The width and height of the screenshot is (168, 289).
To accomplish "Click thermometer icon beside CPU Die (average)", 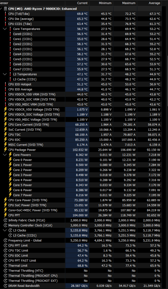I will tap(5, 19).
